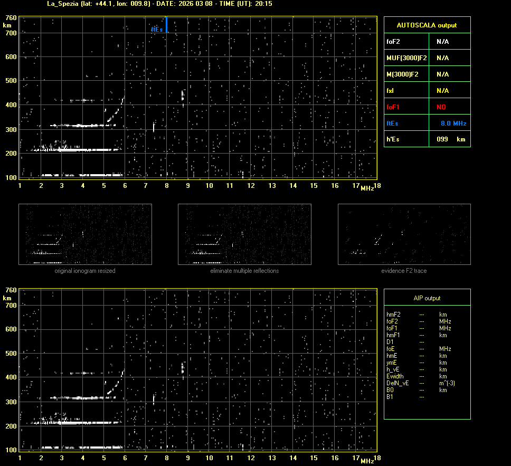Select the DelN_vE row in AIP output
Image resolution: width=511 pixels, height=466 pixels.
[x=396, y=383]
